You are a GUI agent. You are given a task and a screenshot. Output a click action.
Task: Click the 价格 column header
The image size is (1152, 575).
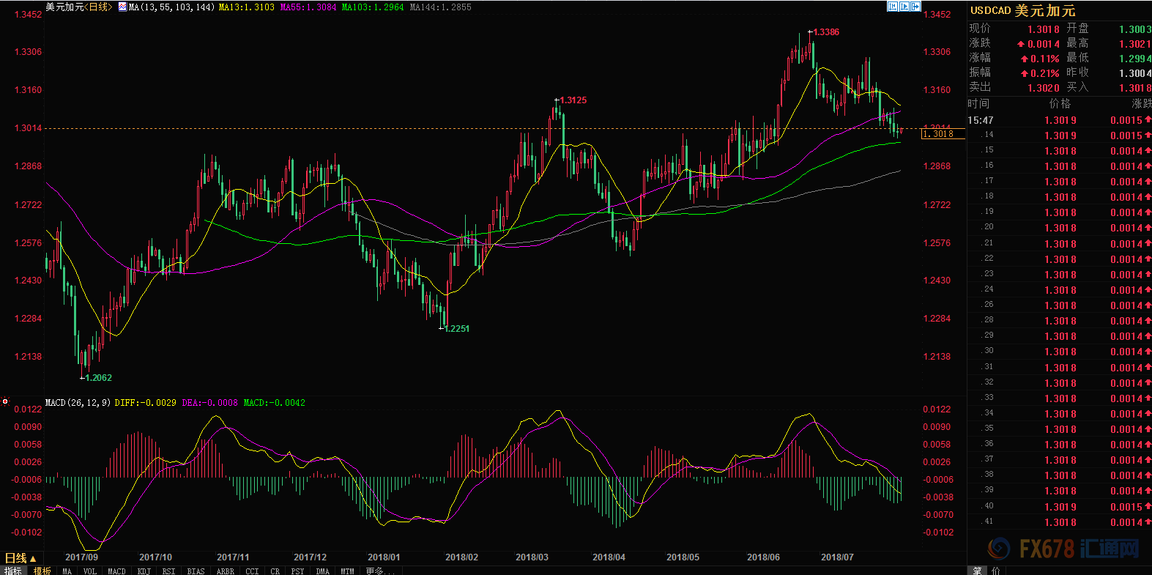[x=1060, y=104]
